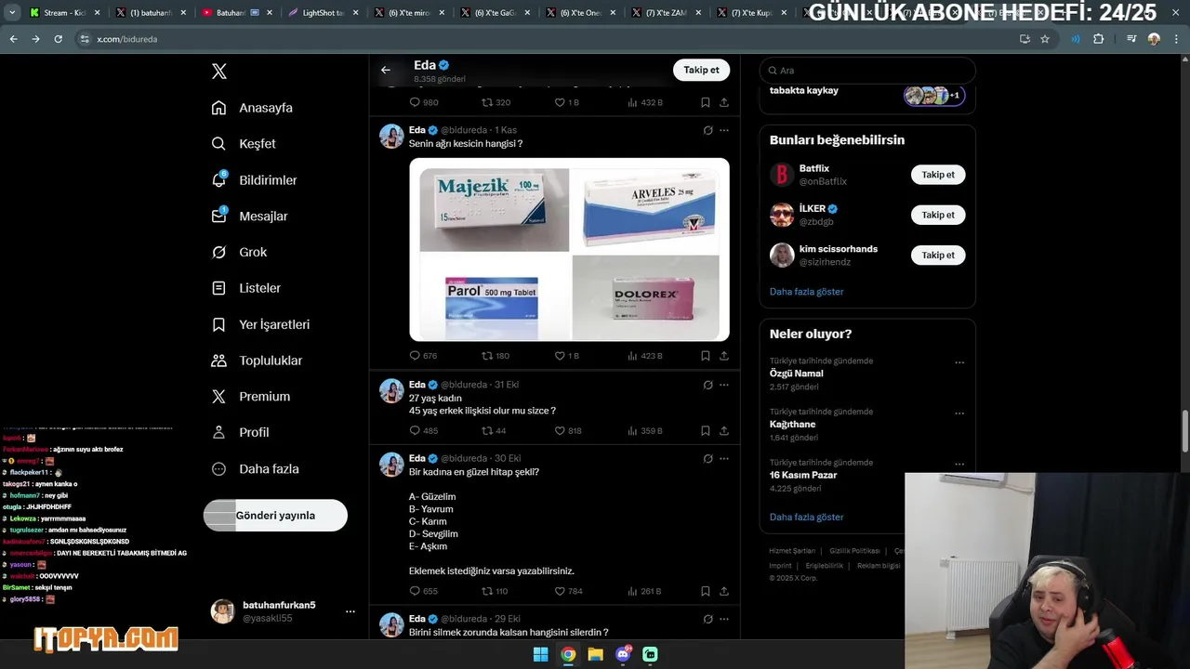This screenshot has height=669, width=1190.
Task: Open more options on the 31 Eki post
Action: click(x=724, y=385)
